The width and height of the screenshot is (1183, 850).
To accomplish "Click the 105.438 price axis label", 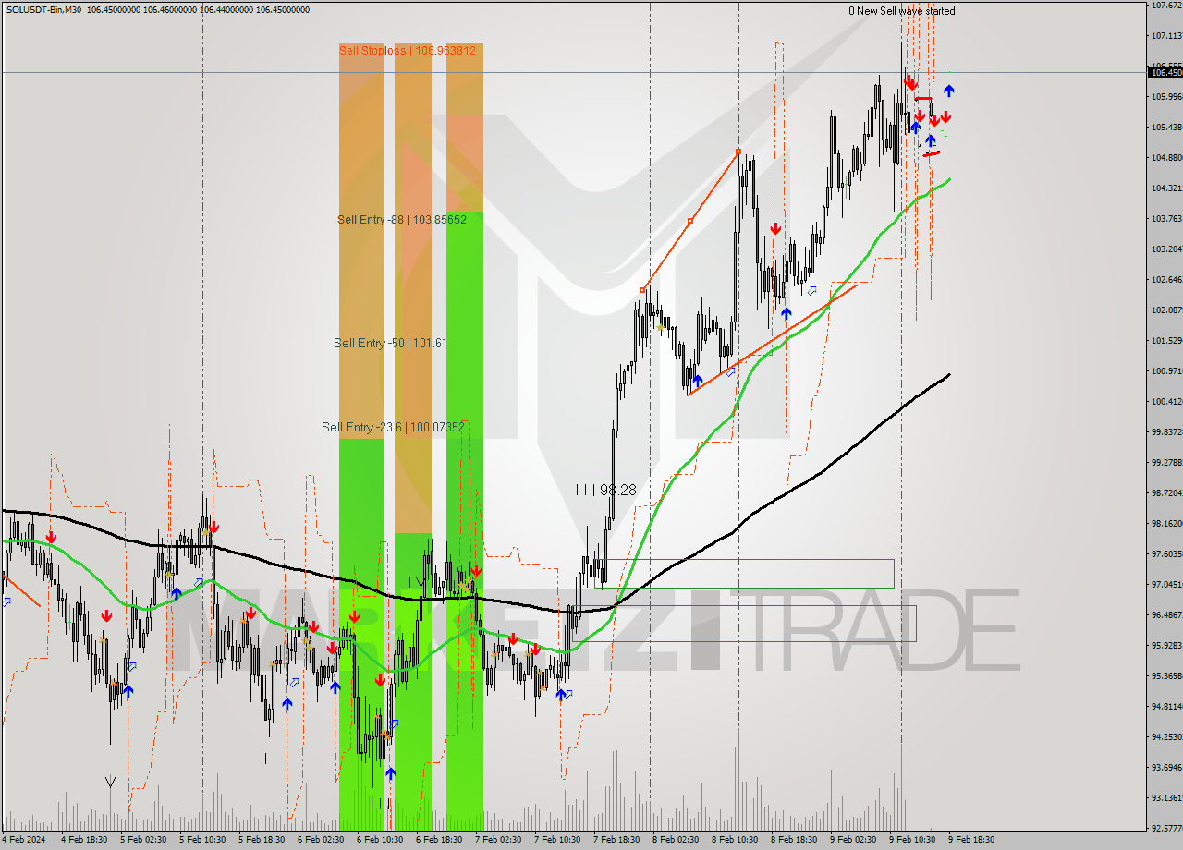I will 1166,127.
